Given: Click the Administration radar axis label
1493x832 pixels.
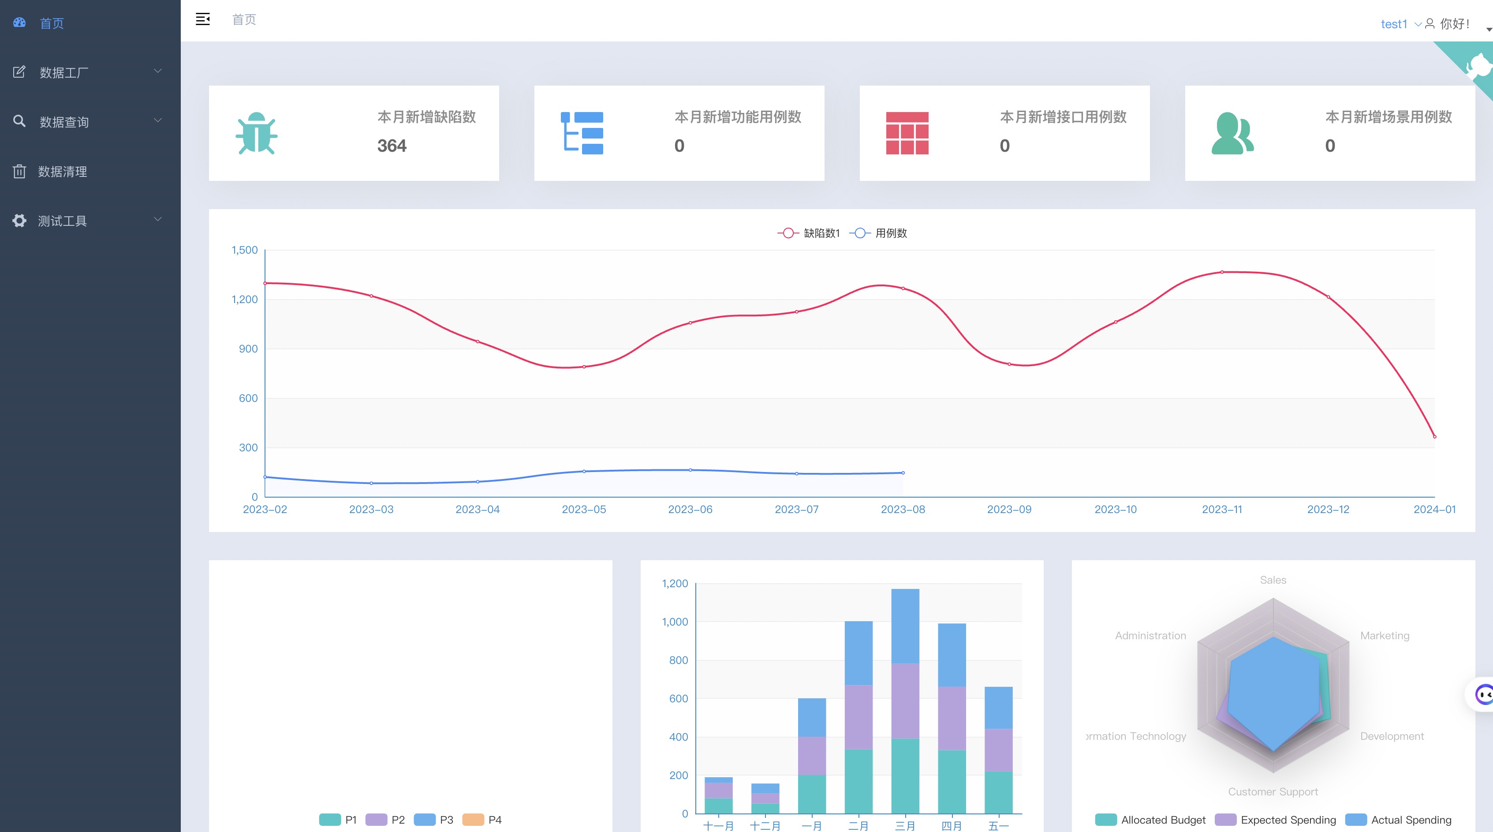Looking at the screenshot, I should tap(1151, 635).
